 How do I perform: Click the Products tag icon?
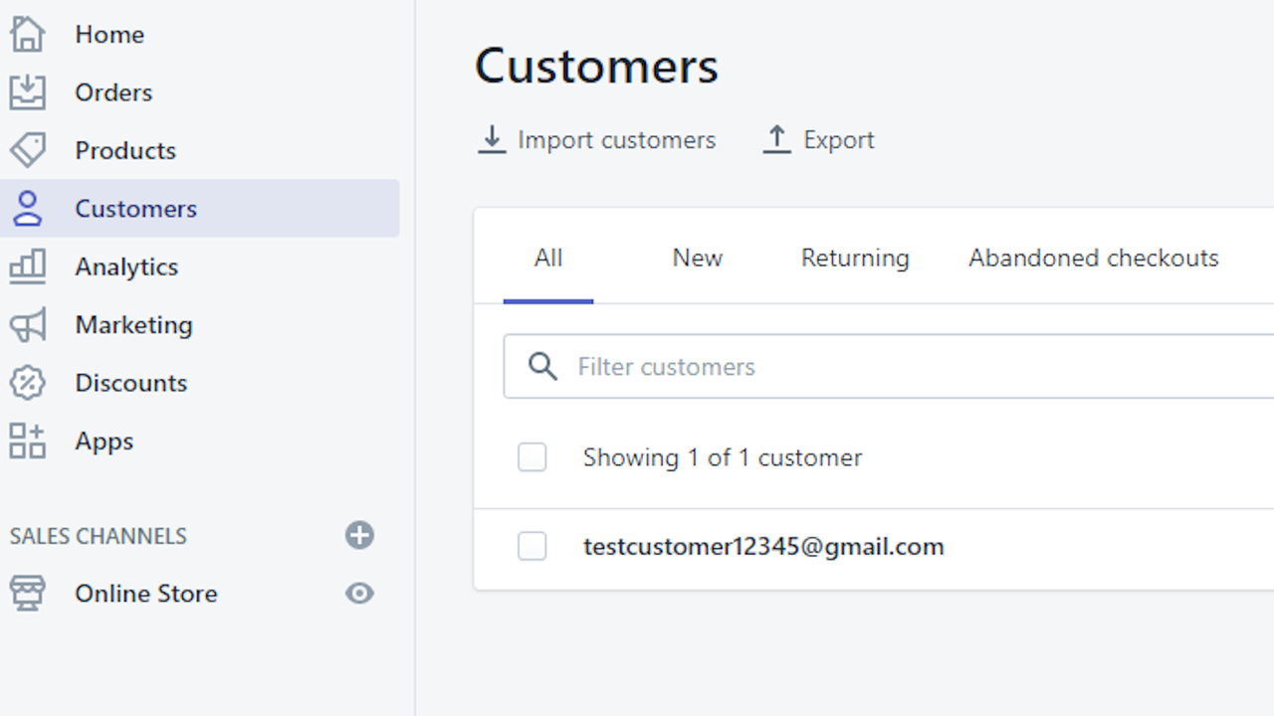click(x=27, y=150)
